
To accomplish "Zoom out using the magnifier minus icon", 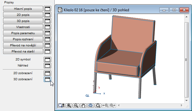I will 76,106.
